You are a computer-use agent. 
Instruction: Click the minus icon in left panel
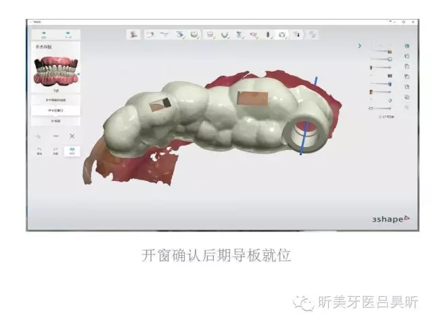[55, 136]
